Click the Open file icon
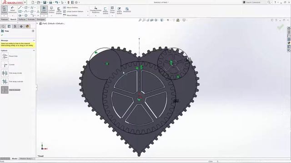This screenshot has width=291, height=163. tap(39, 2)
